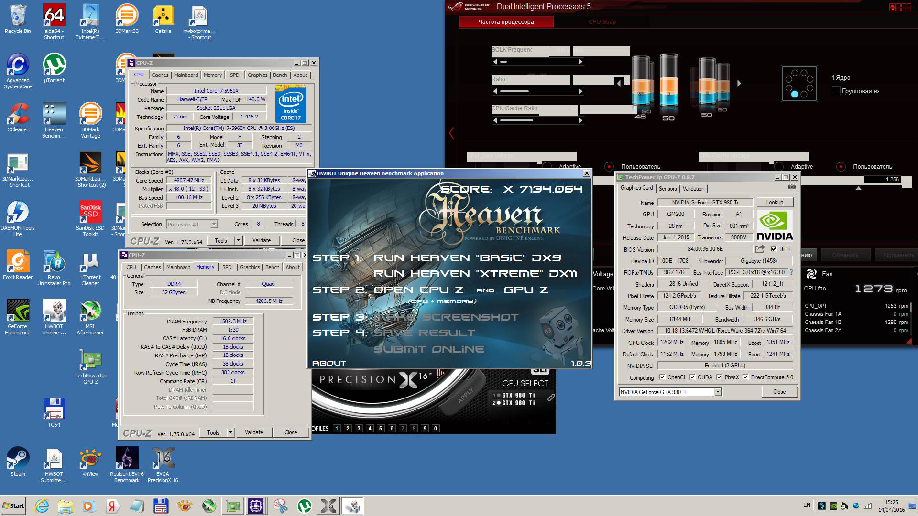Run Heaven "XTREME" DX11 benchmark
The width and height of the screenshot is (918, 516).
(x=475, y=274)
